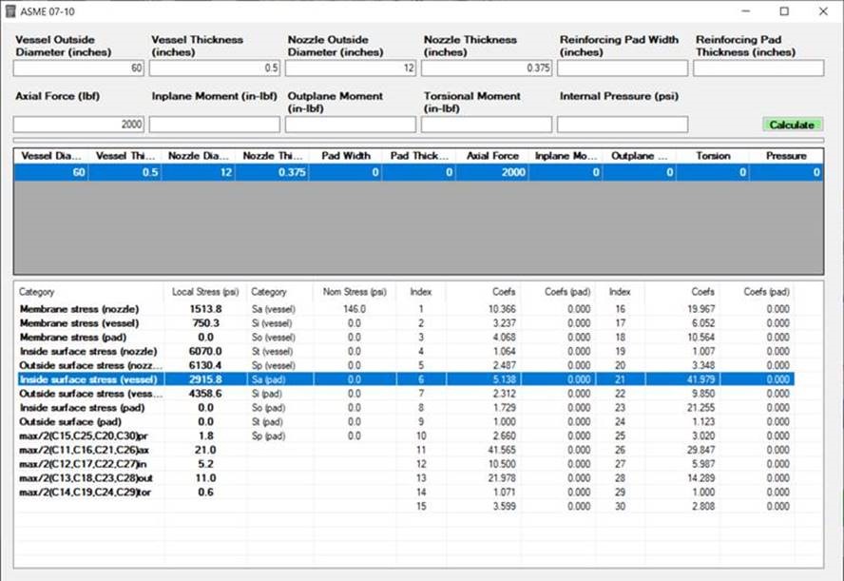Click the max/2(C15,C25,C20,C30)pr row
Image resolution: width=844 pixels, height=581 pixels.
coord(407,436)
